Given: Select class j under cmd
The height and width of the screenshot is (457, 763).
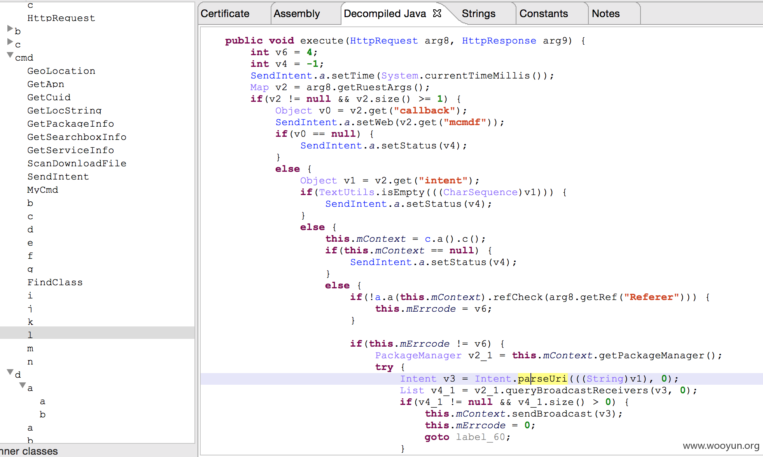Looking at the screenshot, I should tap(30, 309).
